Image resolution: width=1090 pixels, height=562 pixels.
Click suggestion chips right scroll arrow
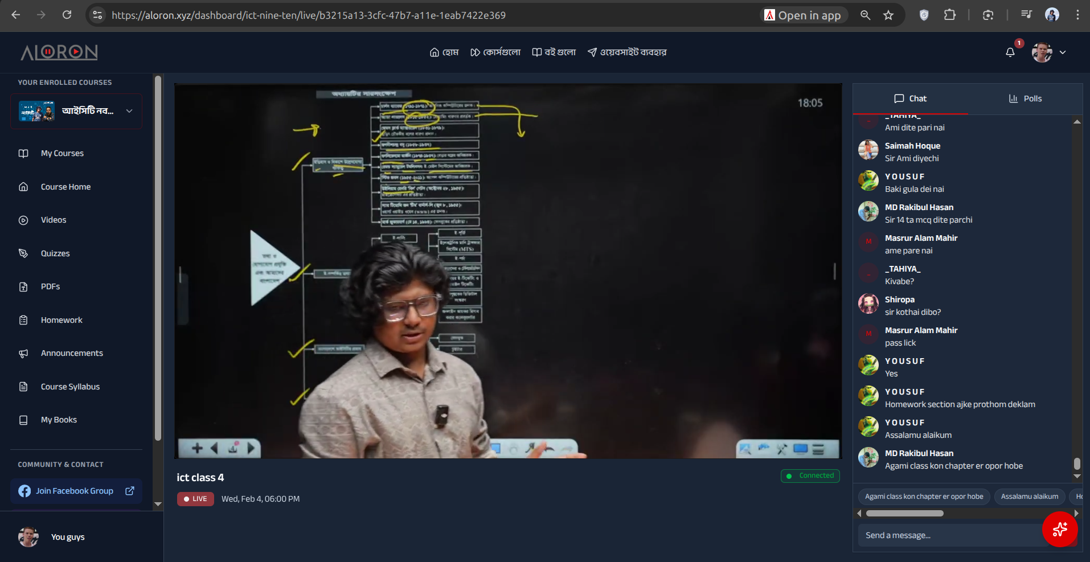tap(1076, 514)
